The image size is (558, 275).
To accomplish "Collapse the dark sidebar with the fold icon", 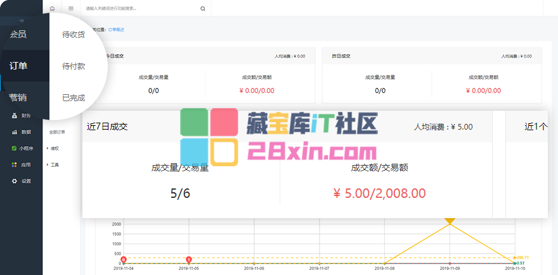I will 22,21.
